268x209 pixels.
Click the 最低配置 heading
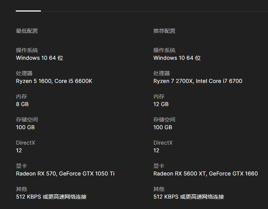tap(27, 31)
